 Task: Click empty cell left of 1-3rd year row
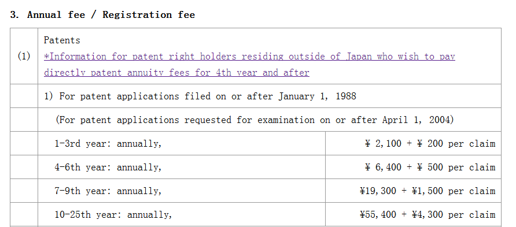click(x=24, y=144)
